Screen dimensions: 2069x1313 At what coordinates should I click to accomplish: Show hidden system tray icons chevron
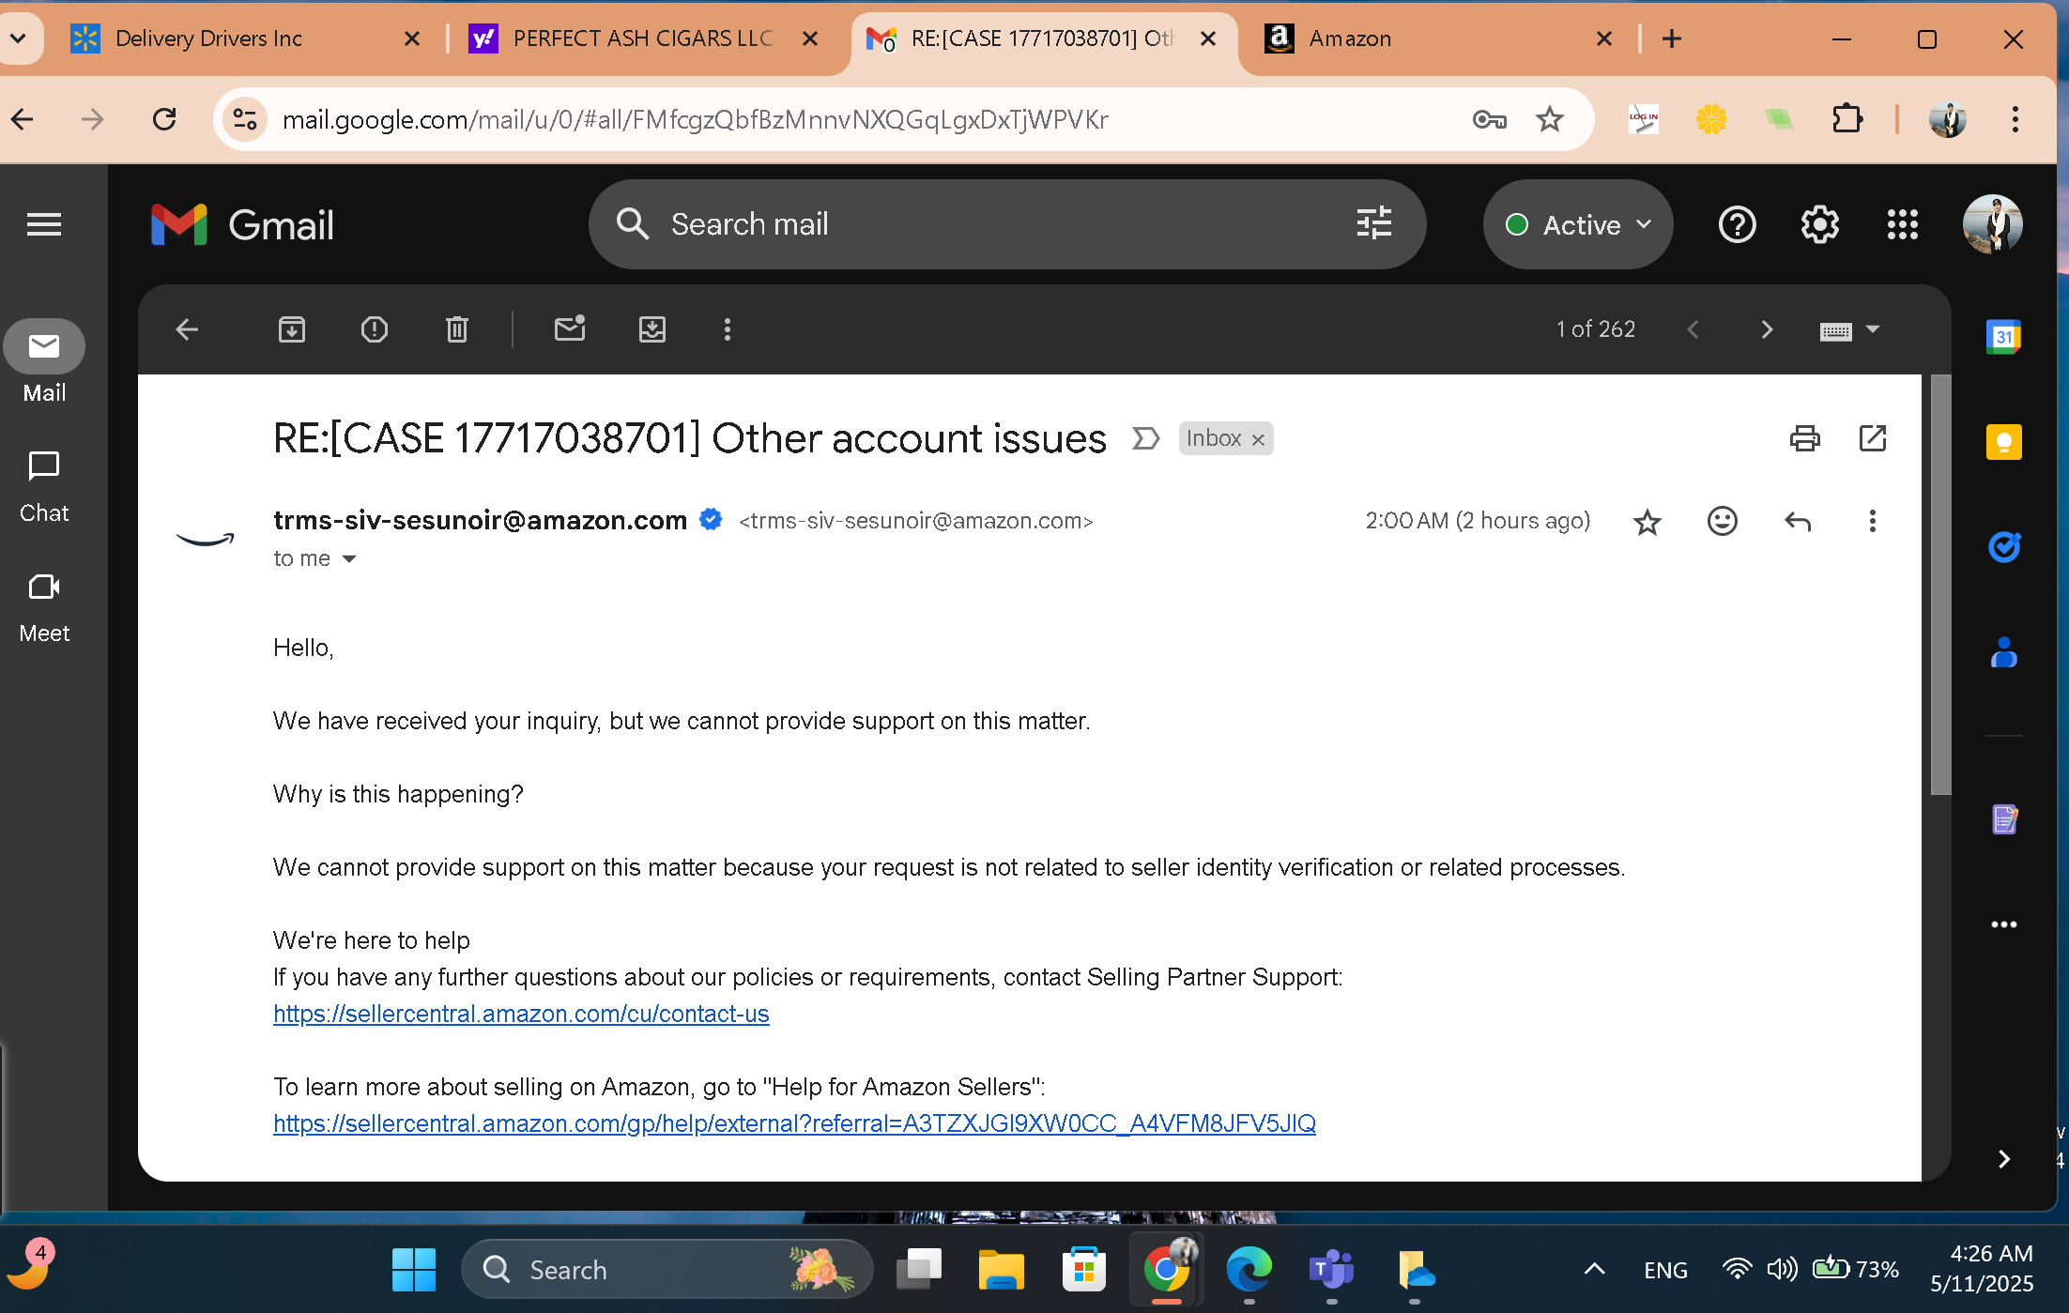[x=1594, y=1270]
